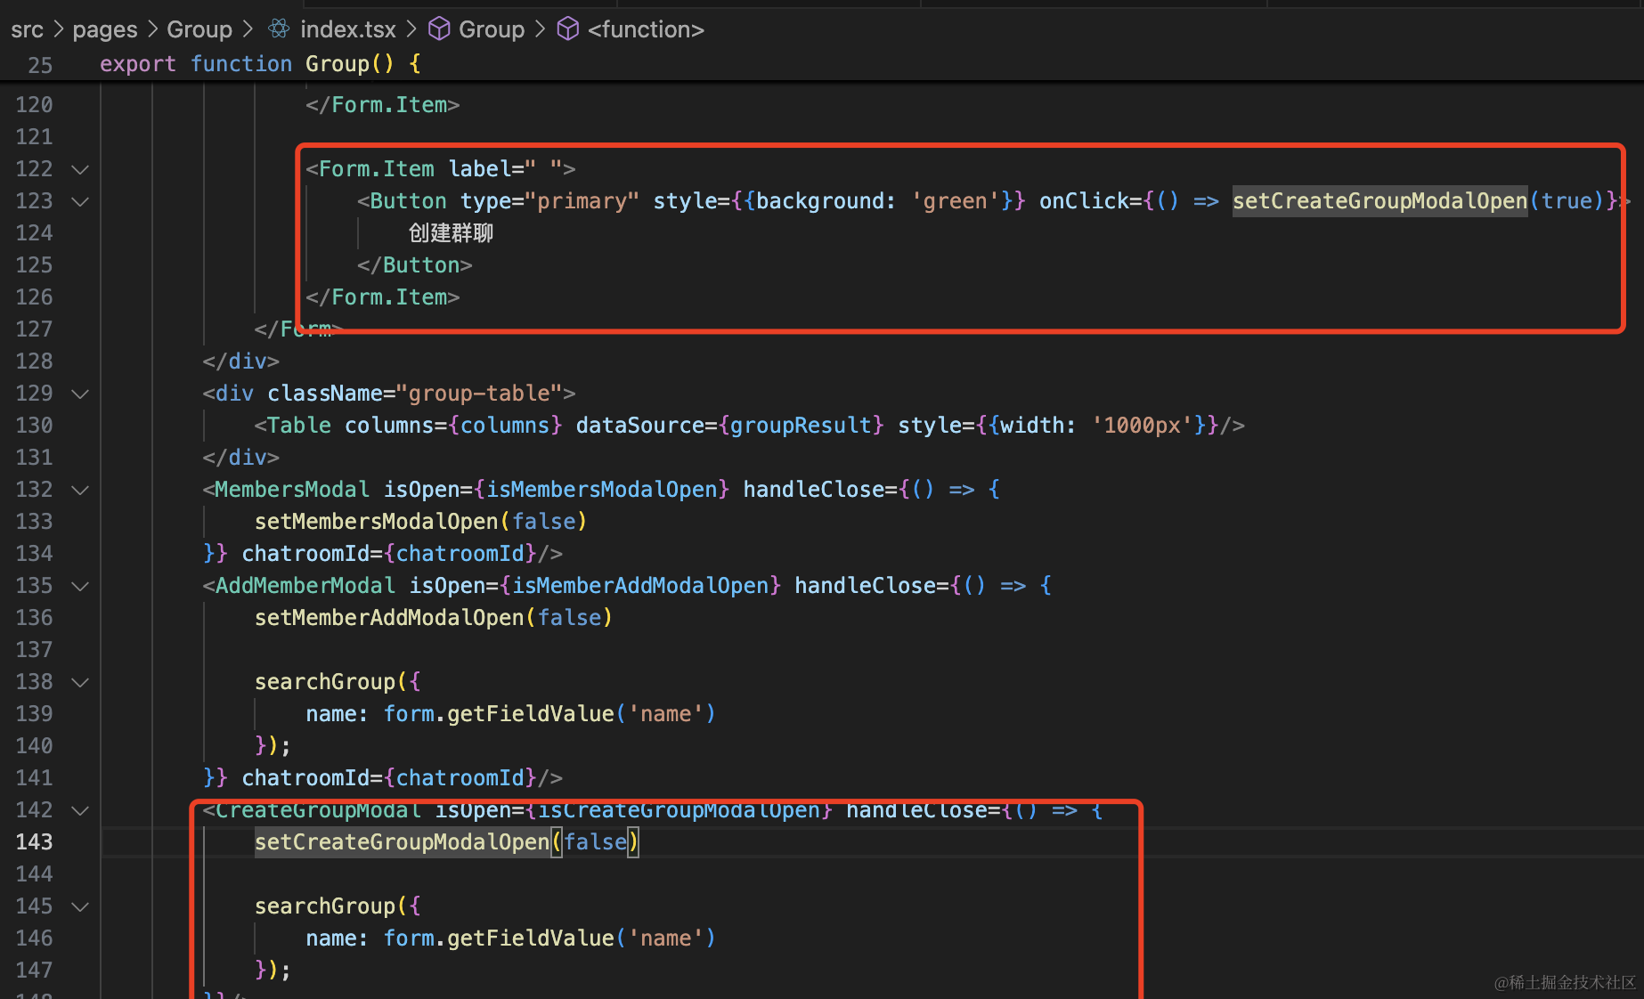Screen dimensions: 1644x999
Task: Open the Group symbol breadcrumb
Action: (492, 29)
